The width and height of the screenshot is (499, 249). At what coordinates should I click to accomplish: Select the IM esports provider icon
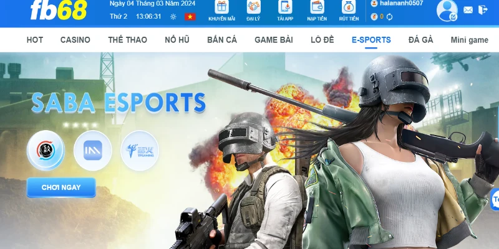[x=92, y=150]
